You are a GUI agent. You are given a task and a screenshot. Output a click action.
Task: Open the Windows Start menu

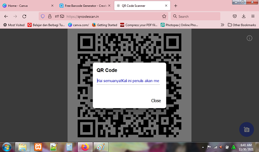click(x=7, y=147)
